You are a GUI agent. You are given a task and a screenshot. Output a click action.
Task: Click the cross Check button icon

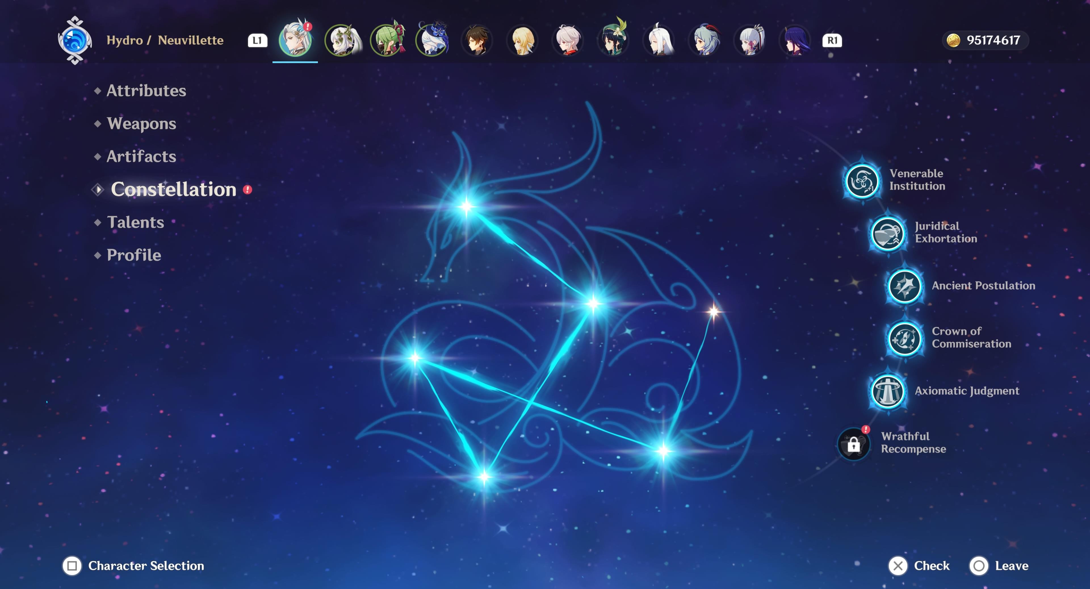point(898,566)
